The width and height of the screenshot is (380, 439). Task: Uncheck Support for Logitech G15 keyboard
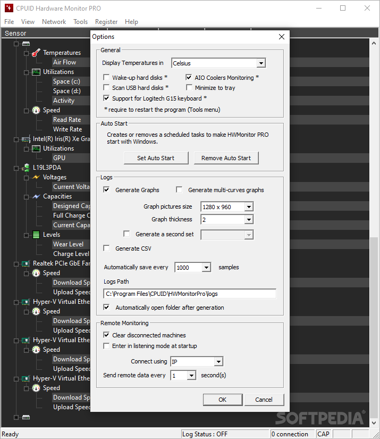106,98
